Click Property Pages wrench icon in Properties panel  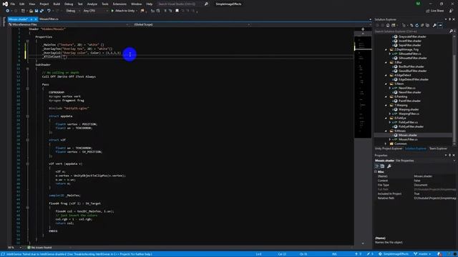(x=389, y=166)
